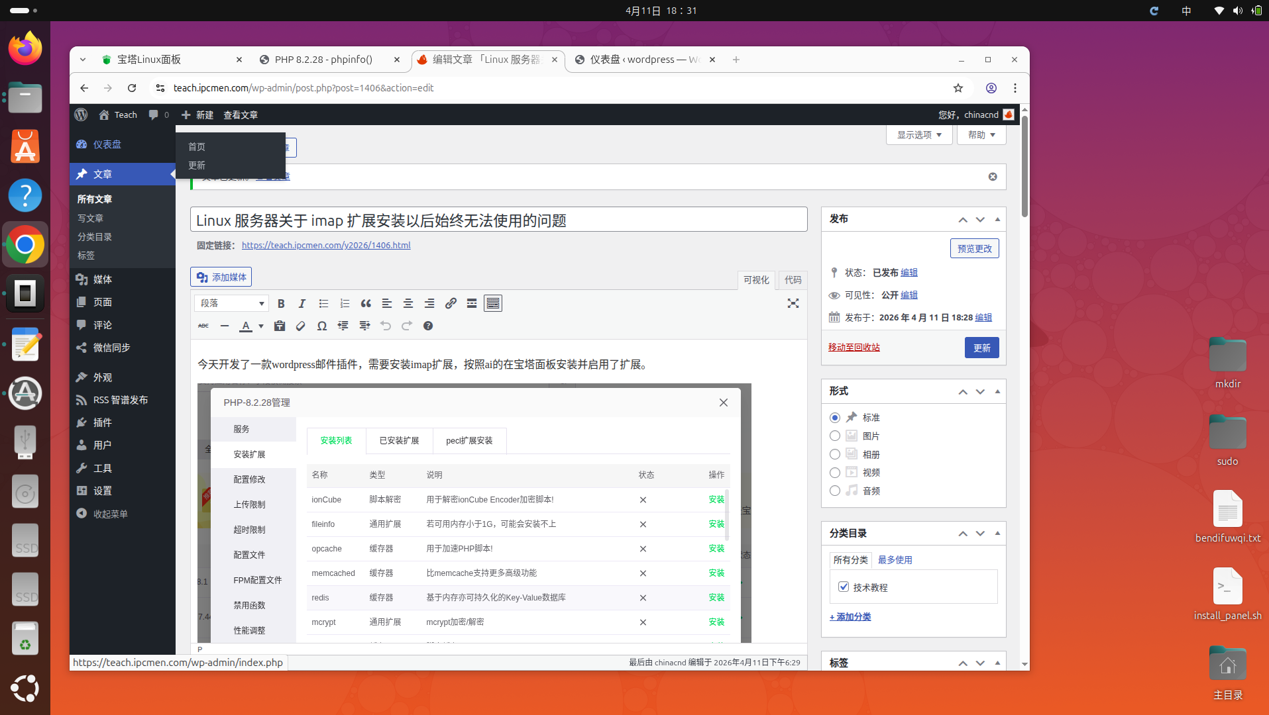Toggle bold formatting in the editor toolbar
Viewport: 1269px width, 715px height.
pyautogui.click(x=281, y=303)
